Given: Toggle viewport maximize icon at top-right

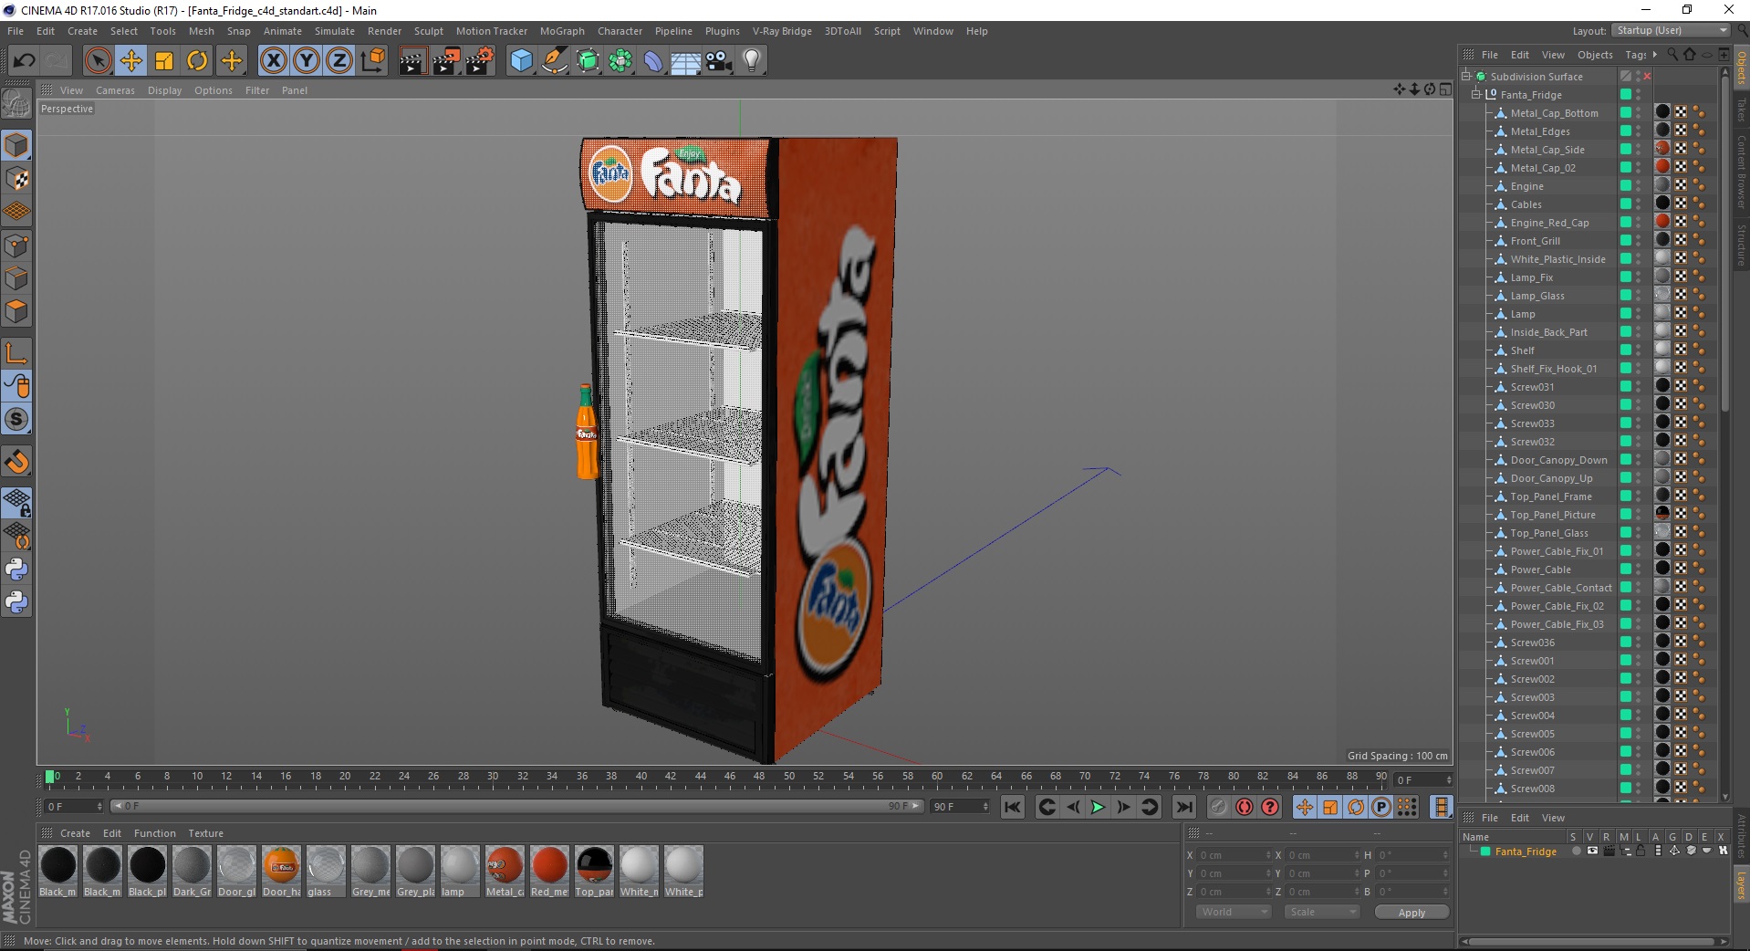Looking at the screenshot, I should [1445, 89].
